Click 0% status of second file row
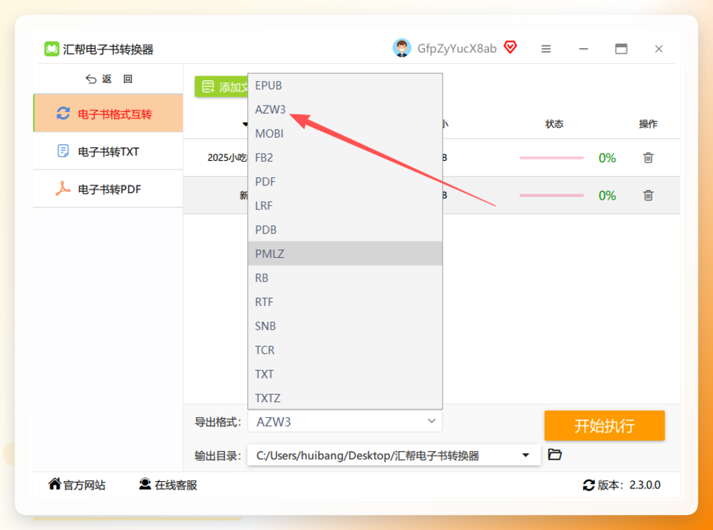Image resolution: width=713 pixels, height=530 pixels. 607,196
